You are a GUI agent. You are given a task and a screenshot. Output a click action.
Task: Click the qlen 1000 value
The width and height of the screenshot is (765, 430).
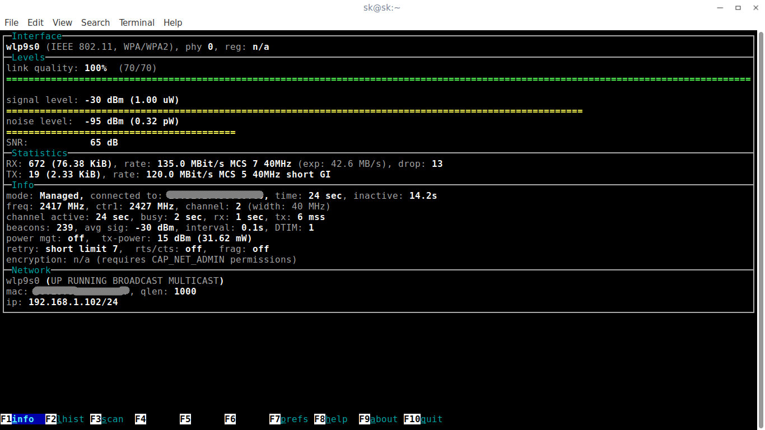(x=185, y=292)
